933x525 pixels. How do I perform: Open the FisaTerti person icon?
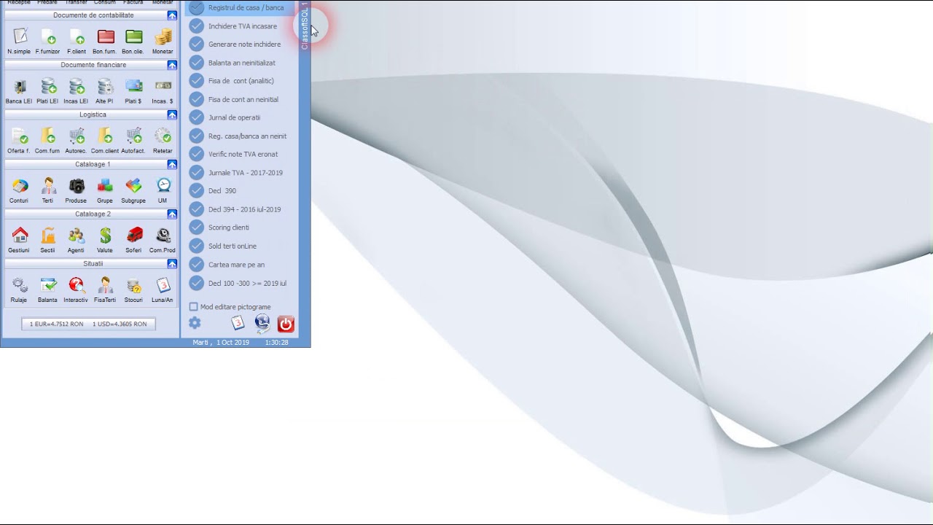click(105, 284)
